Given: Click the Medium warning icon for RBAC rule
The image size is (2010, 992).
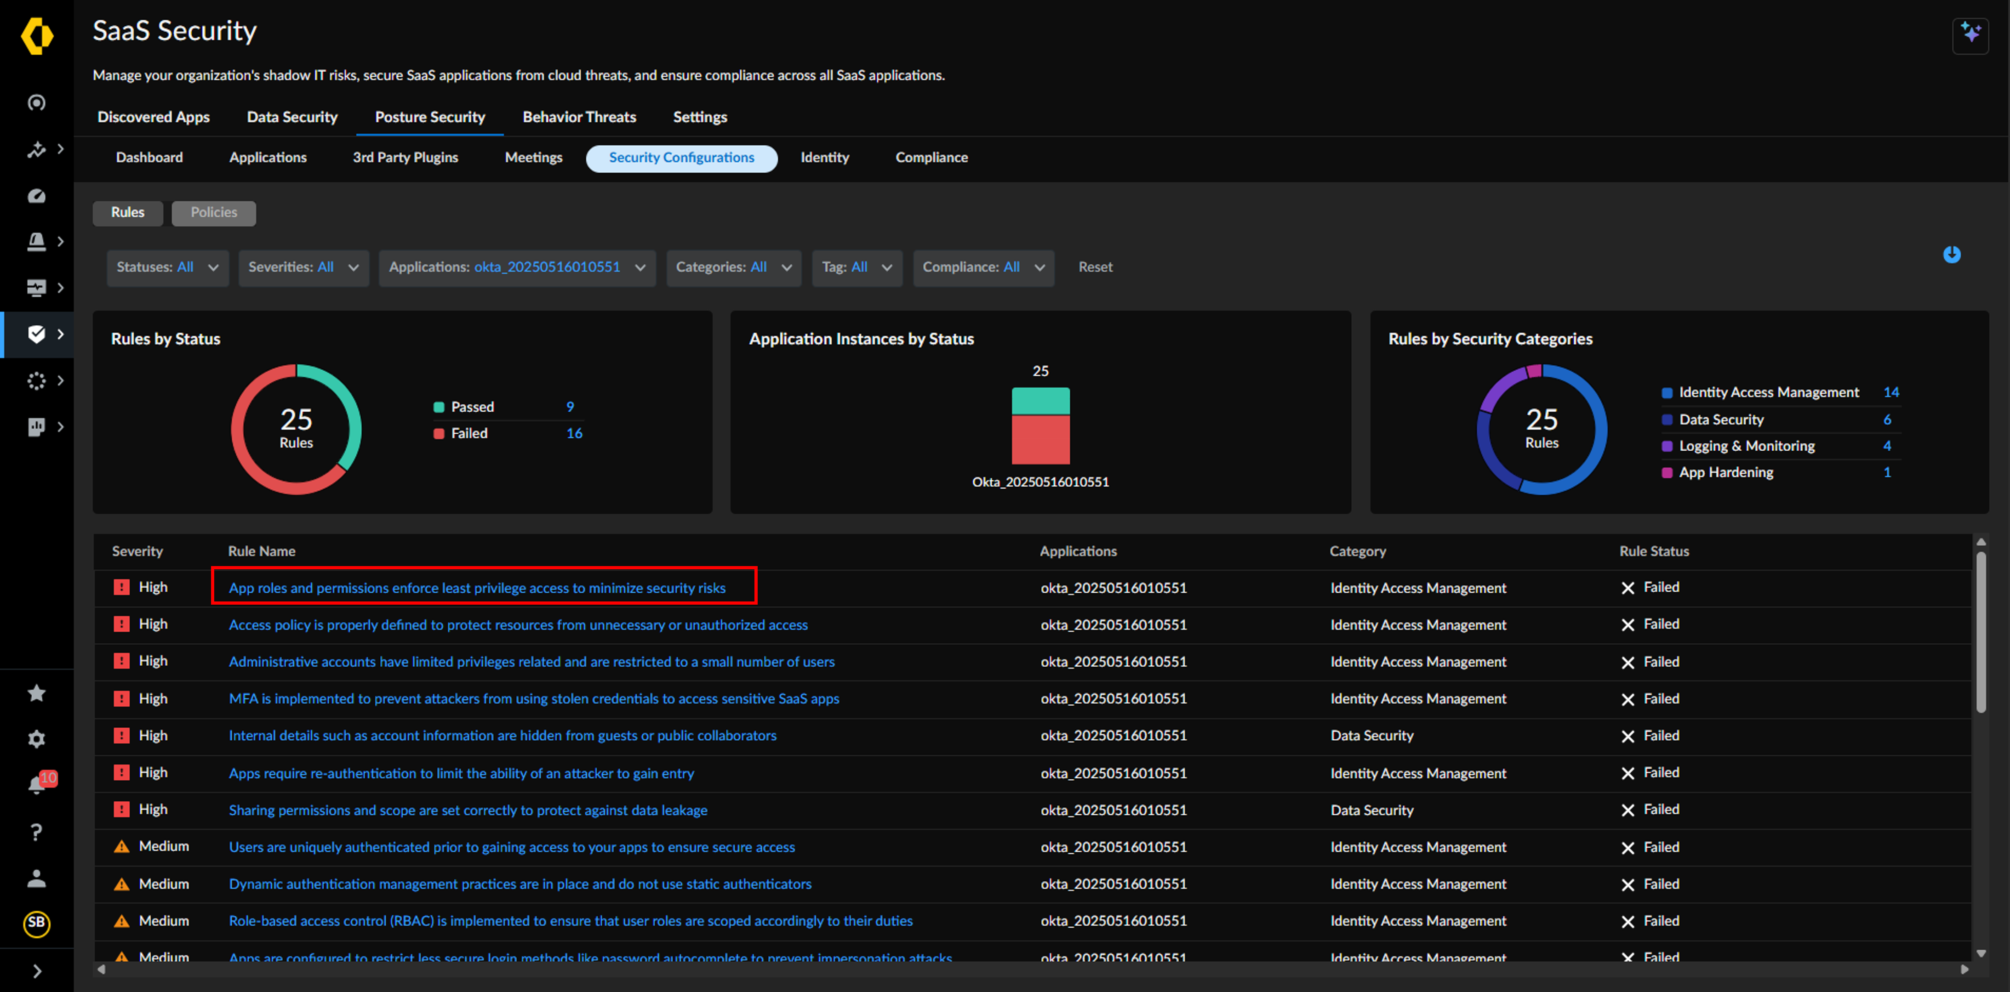Looking at the screenshot, I should pyautogui.click(x=121, y=921).
